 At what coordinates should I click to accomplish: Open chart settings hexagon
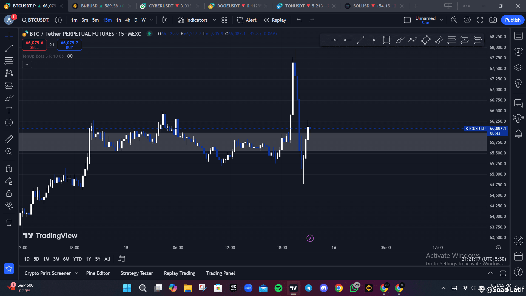tap(467, 20)
